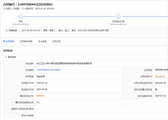Click the user icon beside 创建人
Image resolution: width=168 pixels, height=120 pixels.
click(x=4, y=8)
